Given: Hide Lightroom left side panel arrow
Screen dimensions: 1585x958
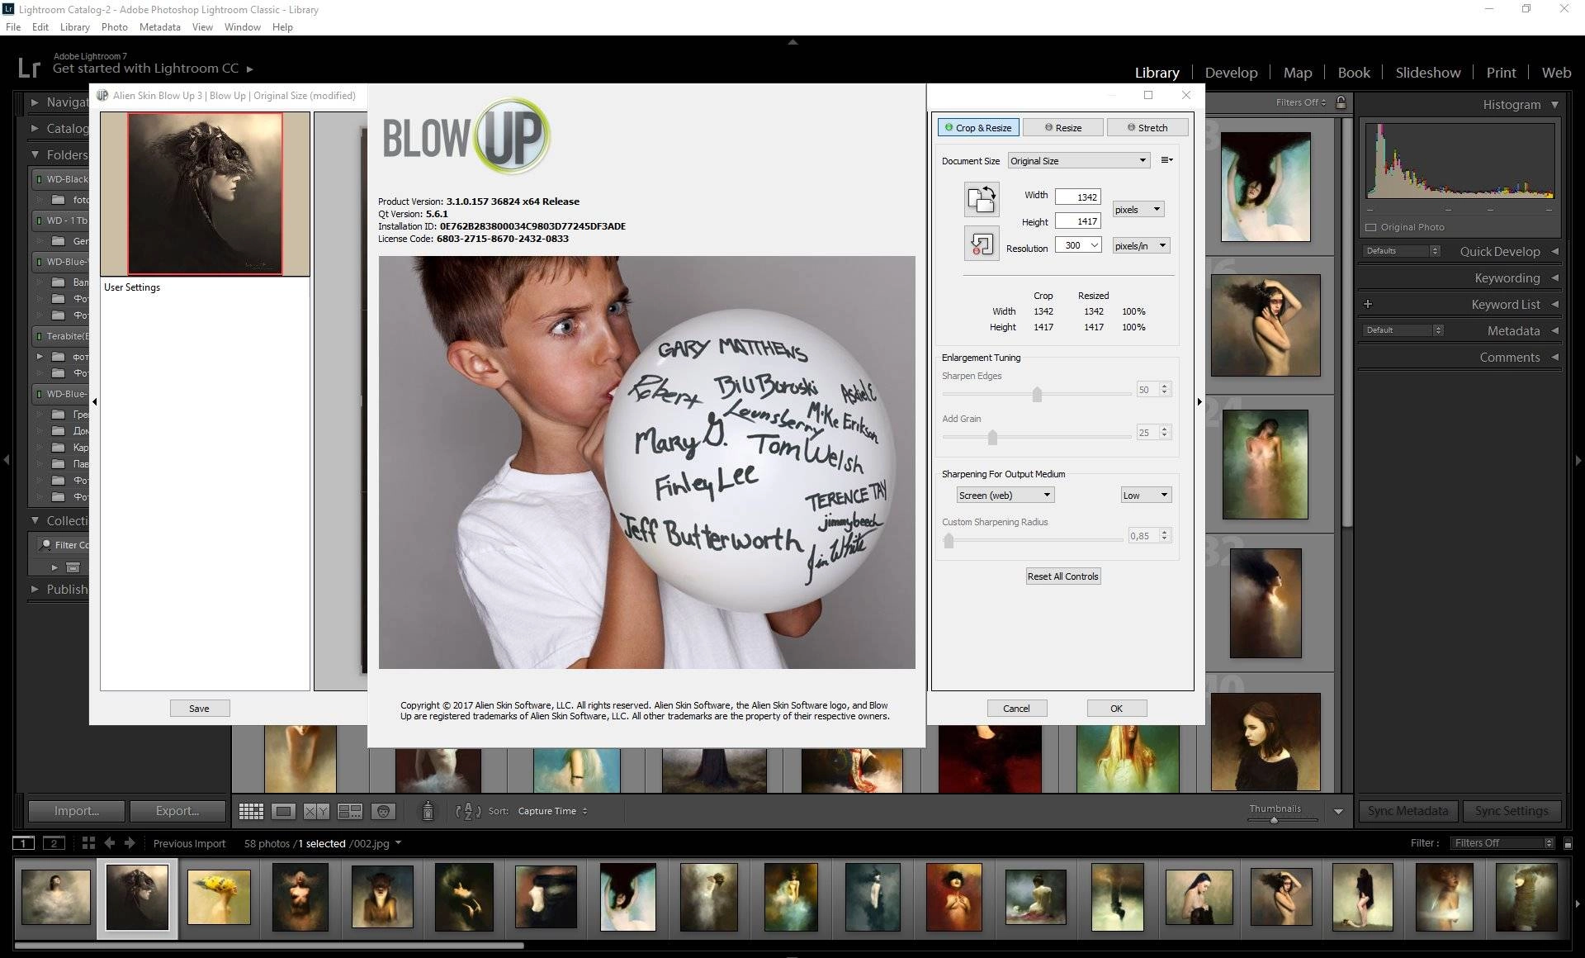Looking at the screenshot, I should [6, 460].
